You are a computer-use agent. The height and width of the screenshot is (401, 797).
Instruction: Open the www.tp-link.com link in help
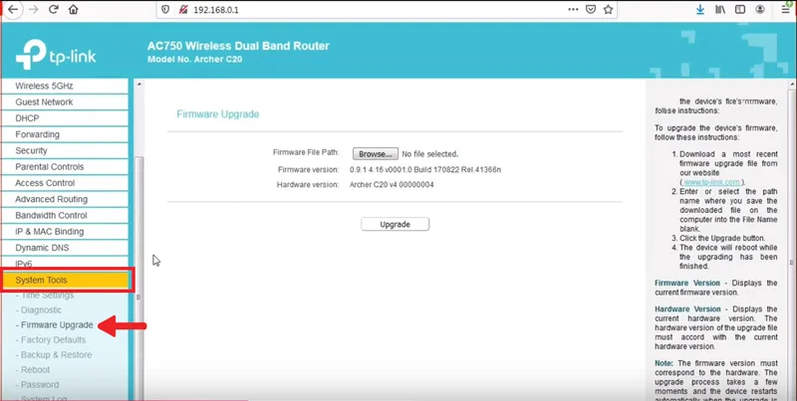pyautogui.click(x=711, y=182)
